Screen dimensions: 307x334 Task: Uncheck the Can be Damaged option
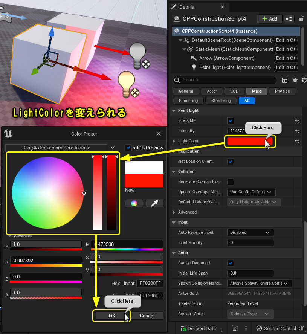(x=231, y=263)
